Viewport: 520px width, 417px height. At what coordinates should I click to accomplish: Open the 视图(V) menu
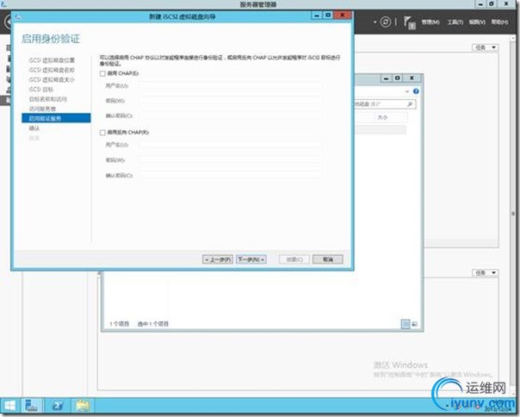(477, 22)
